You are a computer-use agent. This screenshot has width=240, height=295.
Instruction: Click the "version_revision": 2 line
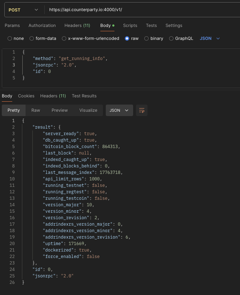71,217
